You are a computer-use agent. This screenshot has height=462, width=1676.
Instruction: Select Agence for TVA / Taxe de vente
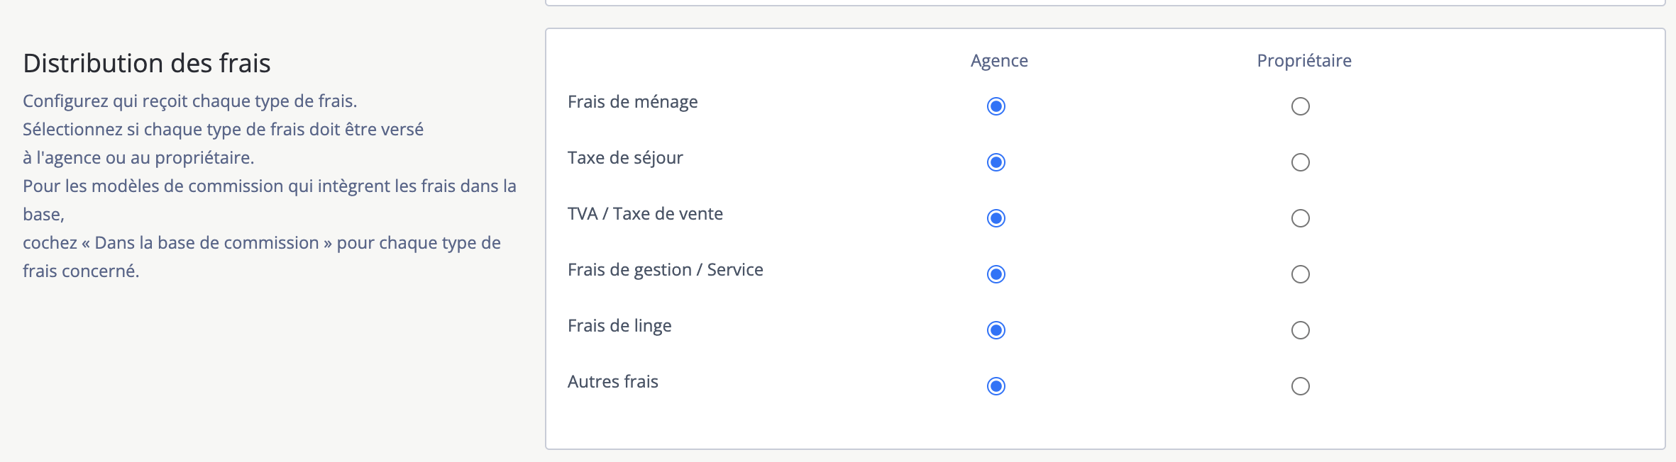996,218
